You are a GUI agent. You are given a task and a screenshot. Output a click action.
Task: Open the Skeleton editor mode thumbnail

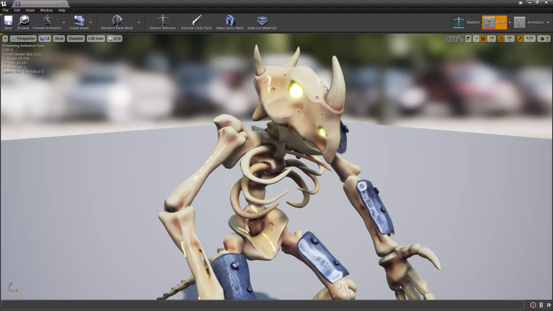pos(459,22)
